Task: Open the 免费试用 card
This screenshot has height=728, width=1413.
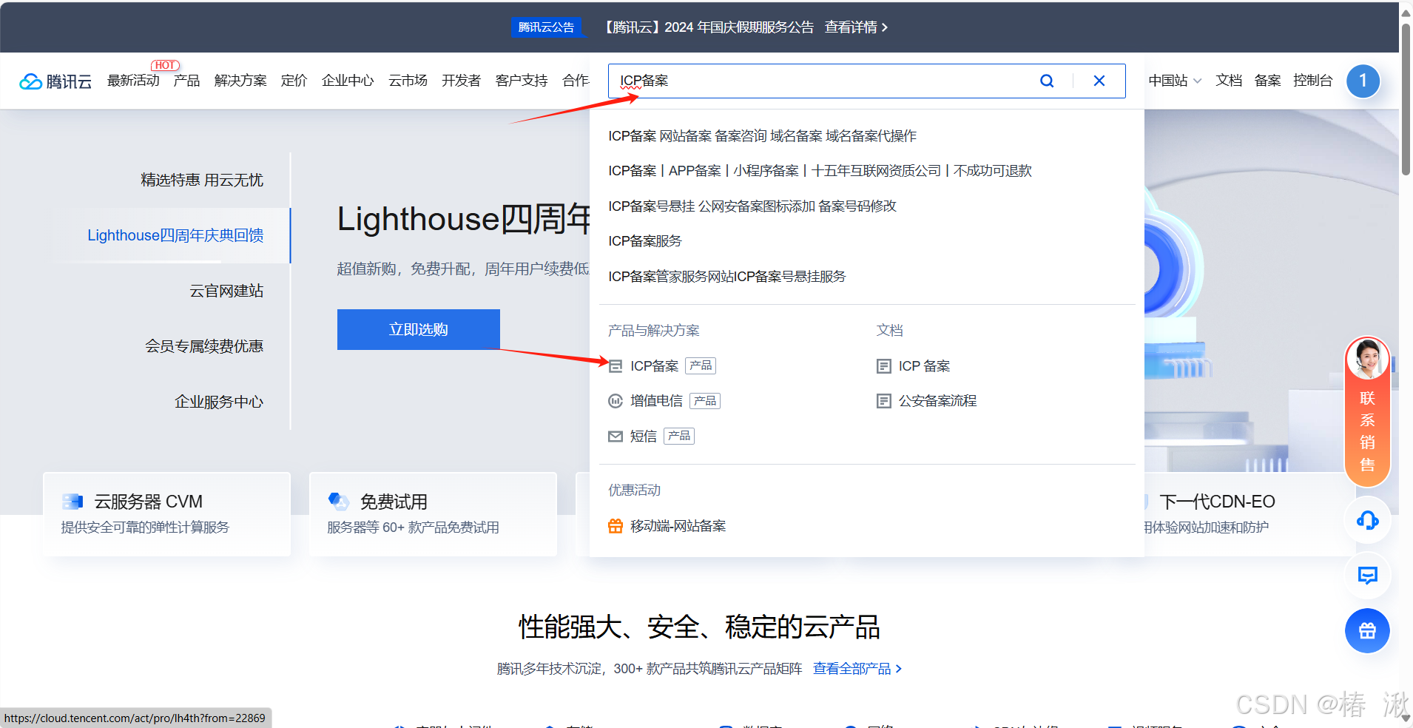Action: (433, 514)
